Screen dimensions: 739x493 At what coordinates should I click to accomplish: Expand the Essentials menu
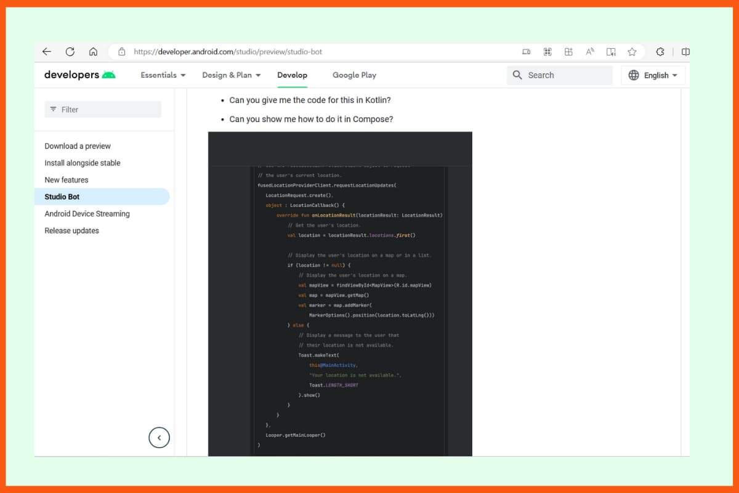pyautogui.click(x=162, y=75)
